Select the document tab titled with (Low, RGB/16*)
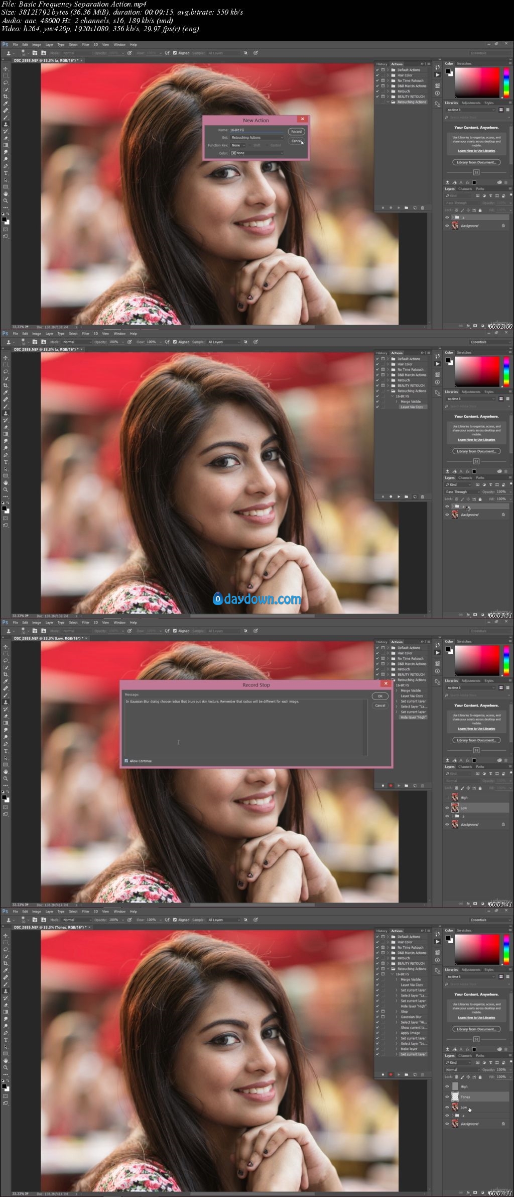 click(x=49, y=638)
